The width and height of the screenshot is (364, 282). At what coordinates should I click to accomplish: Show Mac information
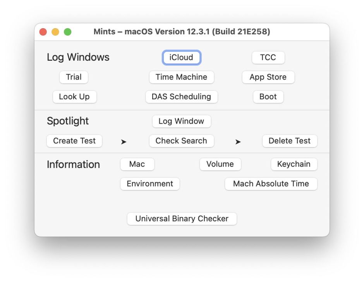137,164
